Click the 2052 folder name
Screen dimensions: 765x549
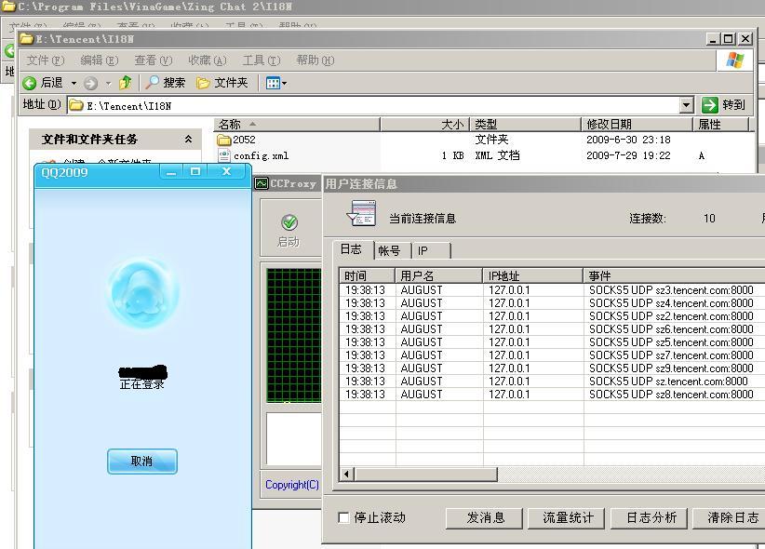tap(245, 140)
